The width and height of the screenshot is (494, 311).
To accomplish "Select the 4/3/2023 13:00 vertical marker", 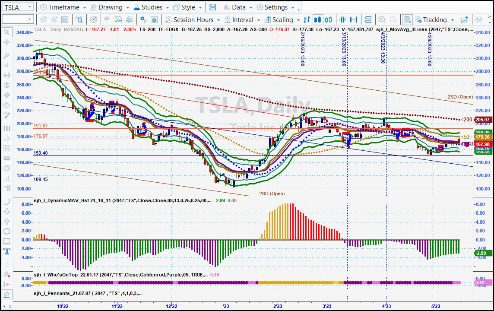I will (383, 47).
